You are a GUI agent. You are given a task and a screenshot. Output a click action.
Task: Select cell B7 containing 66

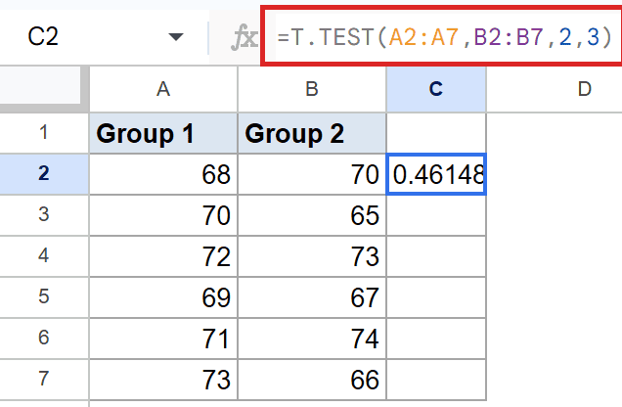[312, 380]
